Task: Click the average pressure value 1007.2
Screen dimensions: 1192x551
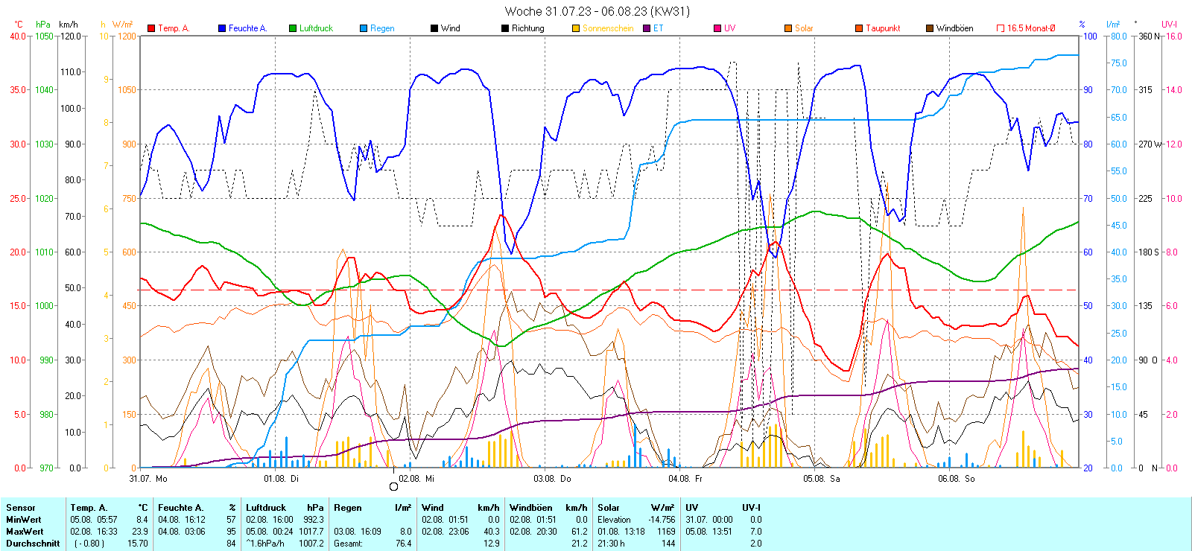Action: 311,544
